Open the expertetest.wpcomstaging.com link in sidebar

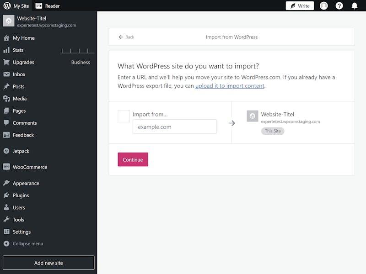tap(47, 25)
